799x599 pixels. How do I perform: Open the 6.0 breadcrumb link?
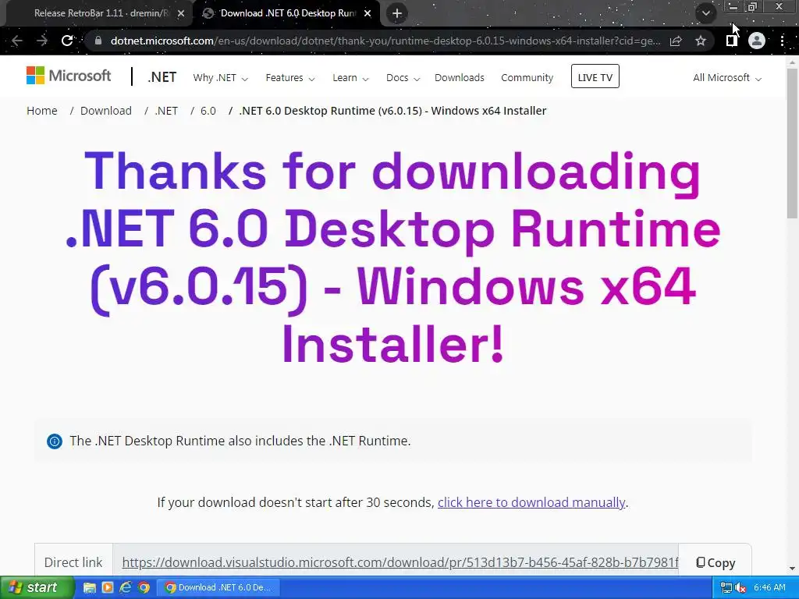point(208,111)
